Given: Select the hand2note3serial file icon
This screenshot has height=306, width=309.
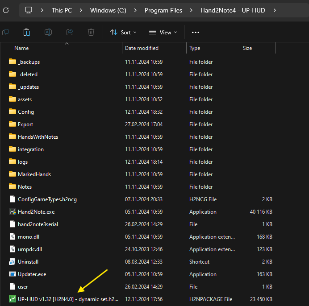Looking at the screenshot, I should tap(13, 224).
